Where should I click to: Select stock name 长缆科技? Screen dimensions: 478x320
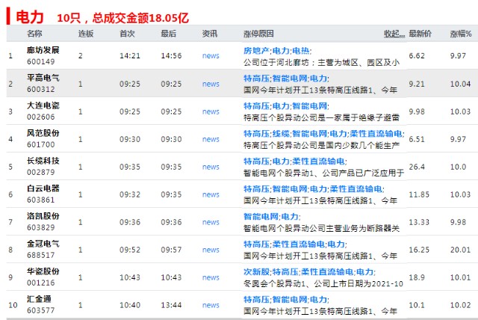pos(43,161)
